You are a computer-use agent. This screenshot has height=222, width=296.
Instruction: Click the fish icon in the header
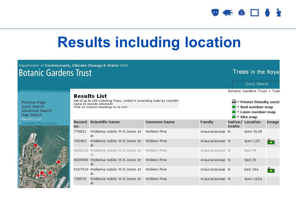(x=228, y=13)
